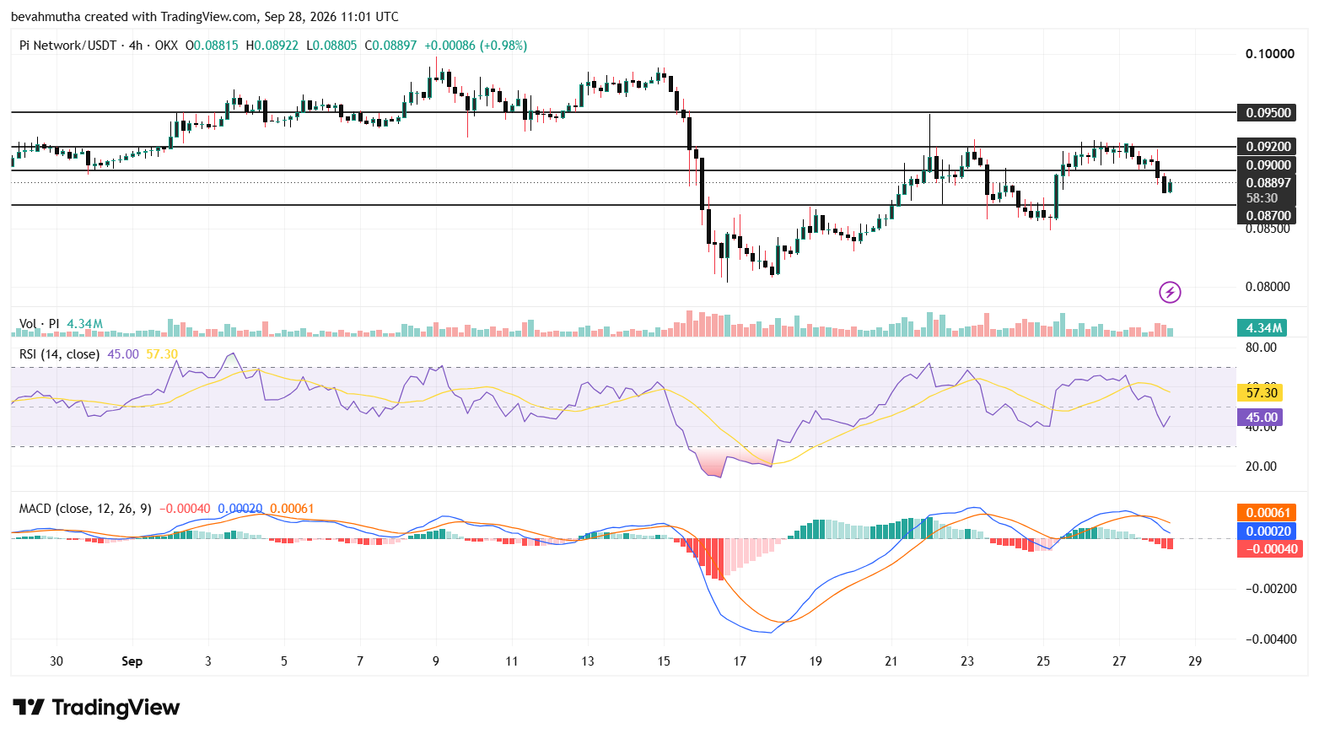Select the Pi Network/USDT symbol title
Viewport: 1319px width, 739px height.
67,46
